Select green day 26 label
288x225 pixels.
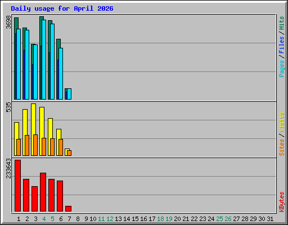point(228,219)
